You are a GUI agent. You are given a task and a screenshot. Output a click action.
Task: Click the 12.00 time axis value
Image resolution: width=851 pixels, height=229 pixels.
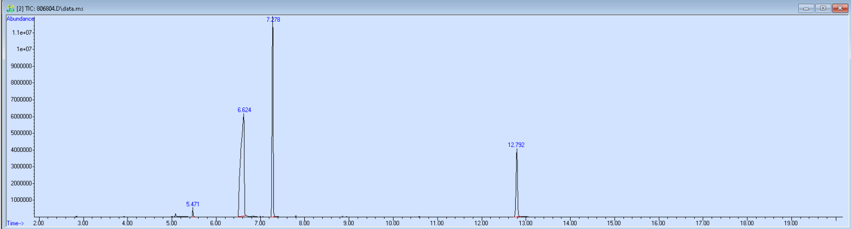(x=481, y=223)
